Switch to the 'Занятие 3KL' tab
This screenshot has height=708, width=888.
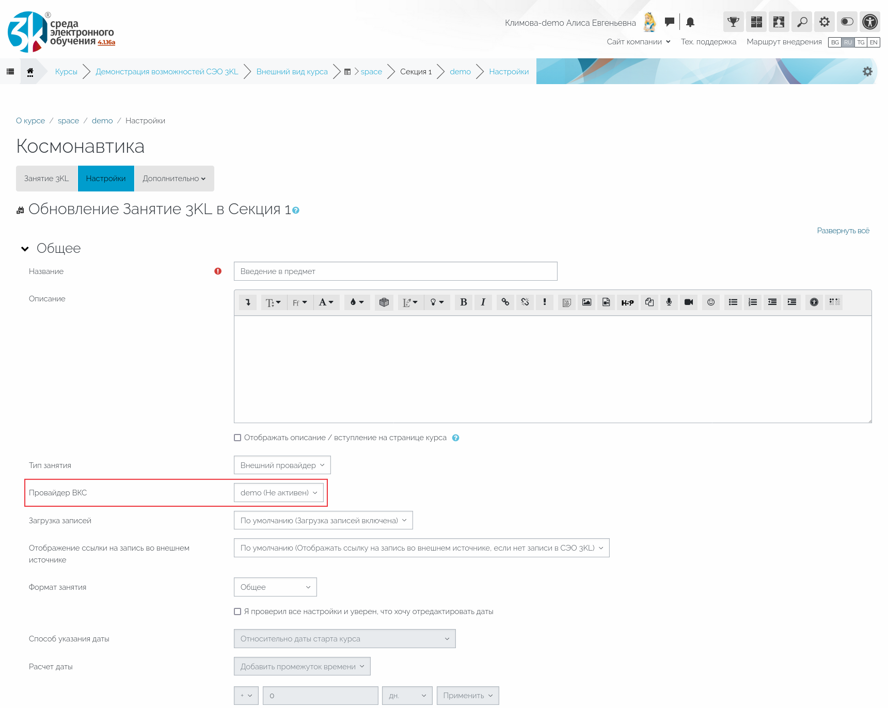(x=46, y=179)
